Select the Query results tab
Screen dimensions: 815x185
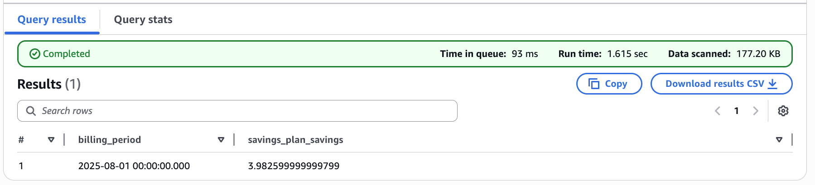point(52,19)
